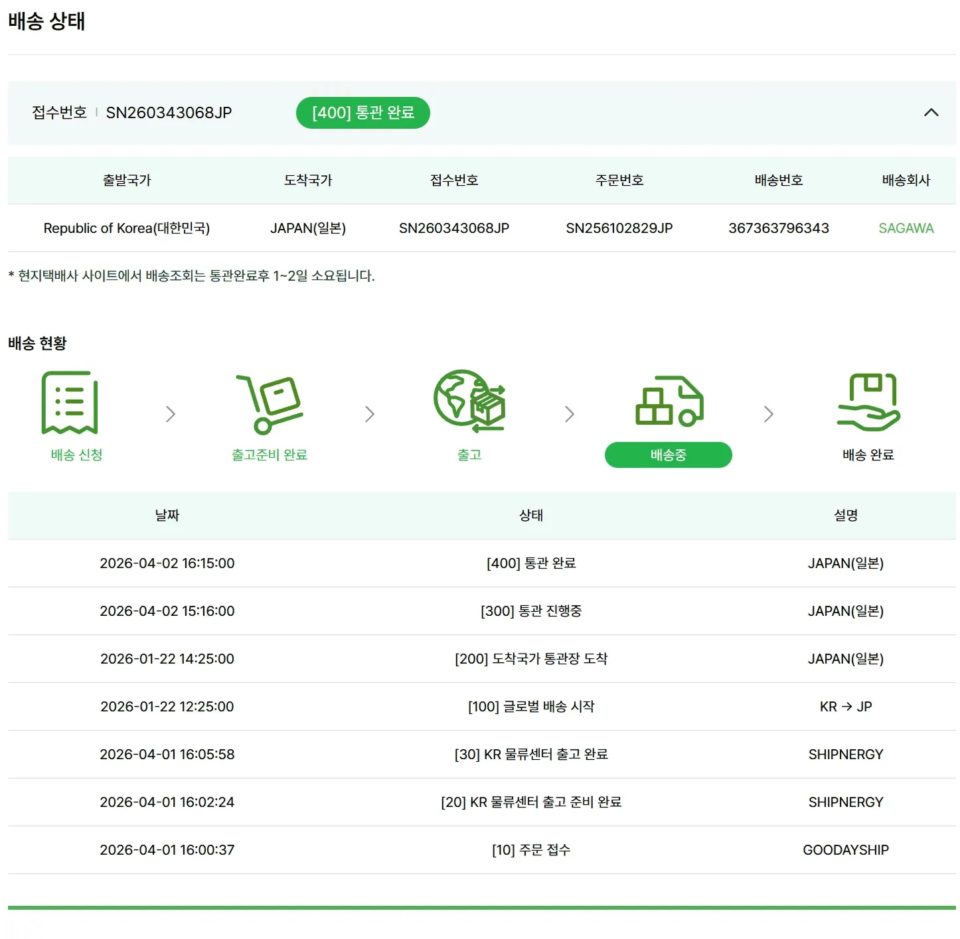Click the [200] 도착국가 통관장 도착 status
960x939 pixels.
(531, 659)
